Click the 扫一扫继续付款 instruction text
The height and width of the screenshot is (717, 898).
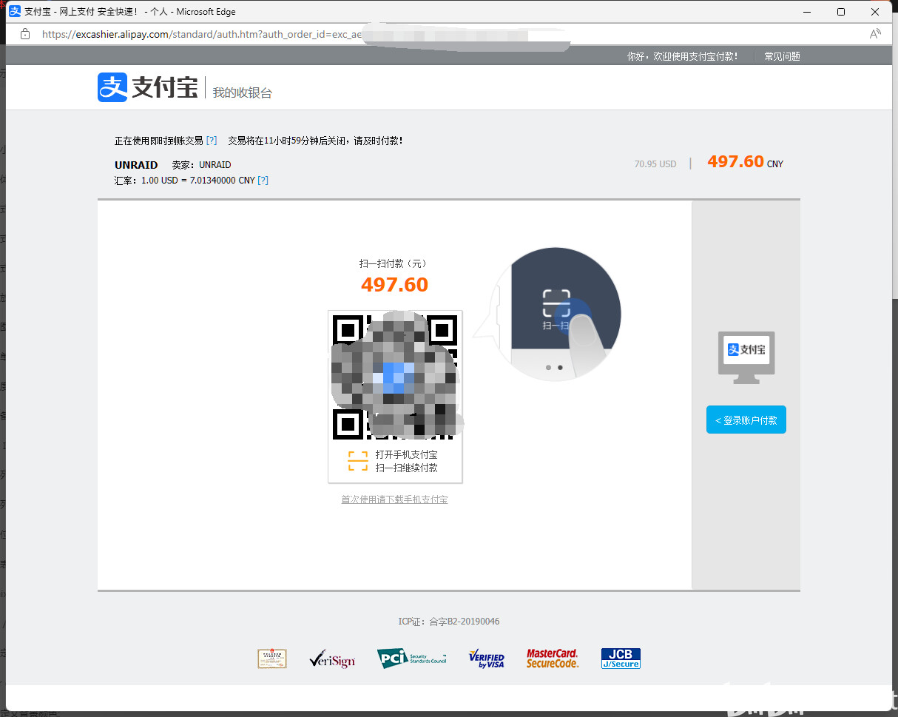(406, 468)
